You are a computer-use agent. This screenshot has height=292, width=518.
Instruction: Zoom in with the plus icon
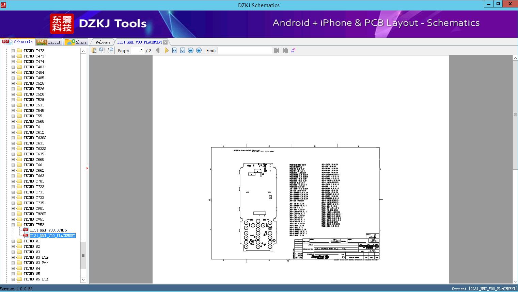199,50
